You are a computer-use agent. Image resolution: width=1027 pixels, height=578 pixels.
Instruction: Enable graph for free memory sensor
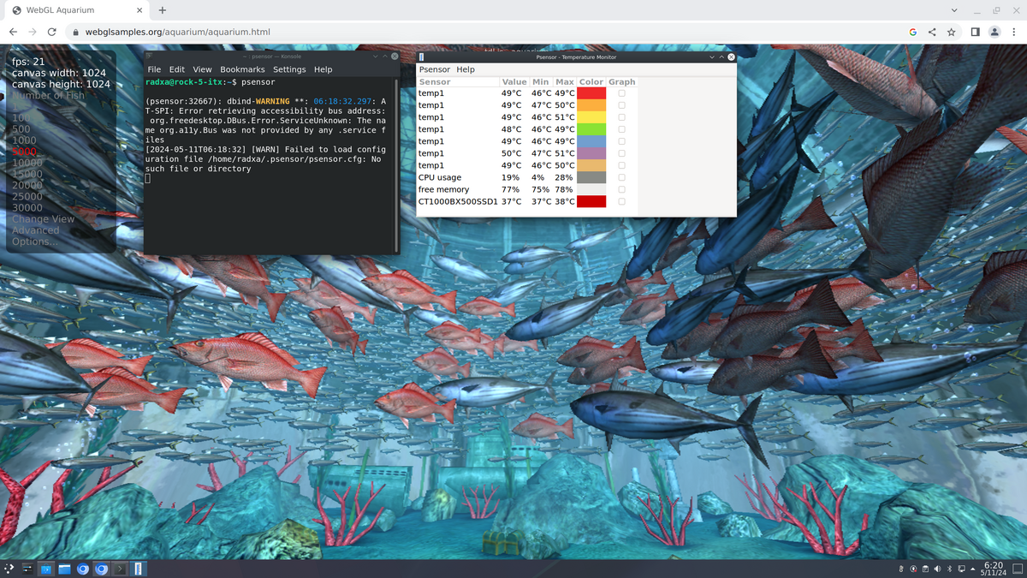(622, 189)
